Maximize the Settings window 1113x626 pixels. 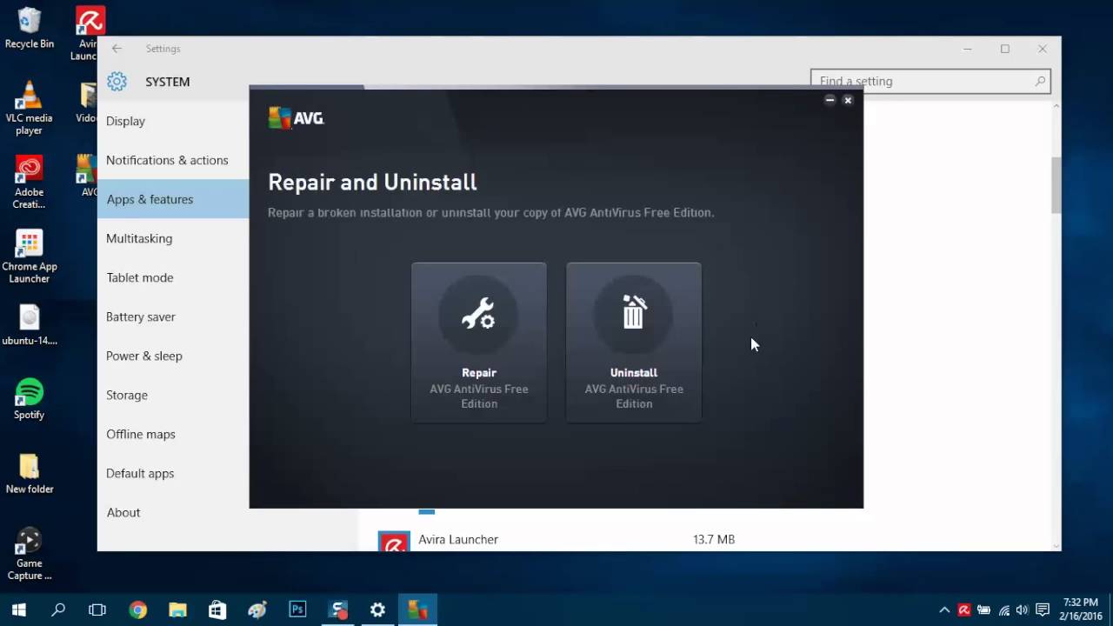[x=1005, y=49]
